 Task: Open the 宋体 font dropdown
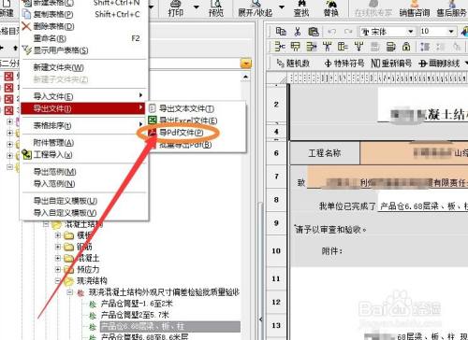tap(411, 32)
